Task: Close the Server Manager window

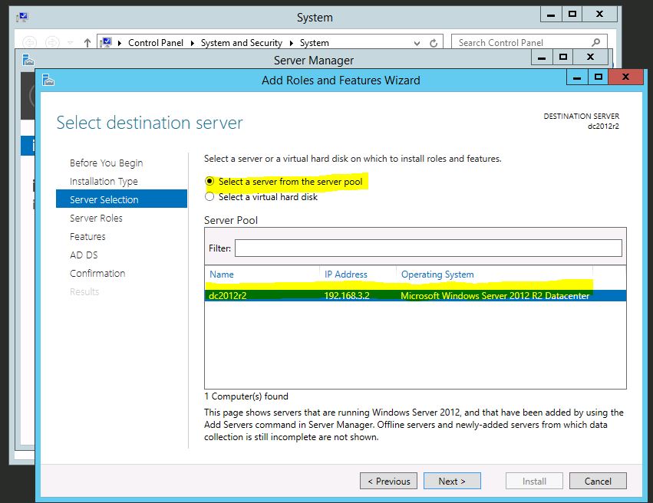Action: tap(591, 58)
